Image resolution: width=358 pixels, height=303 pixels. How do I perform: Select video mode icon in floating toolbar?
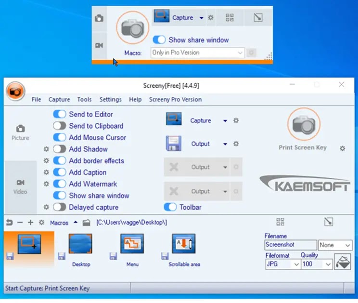point(99,45)
